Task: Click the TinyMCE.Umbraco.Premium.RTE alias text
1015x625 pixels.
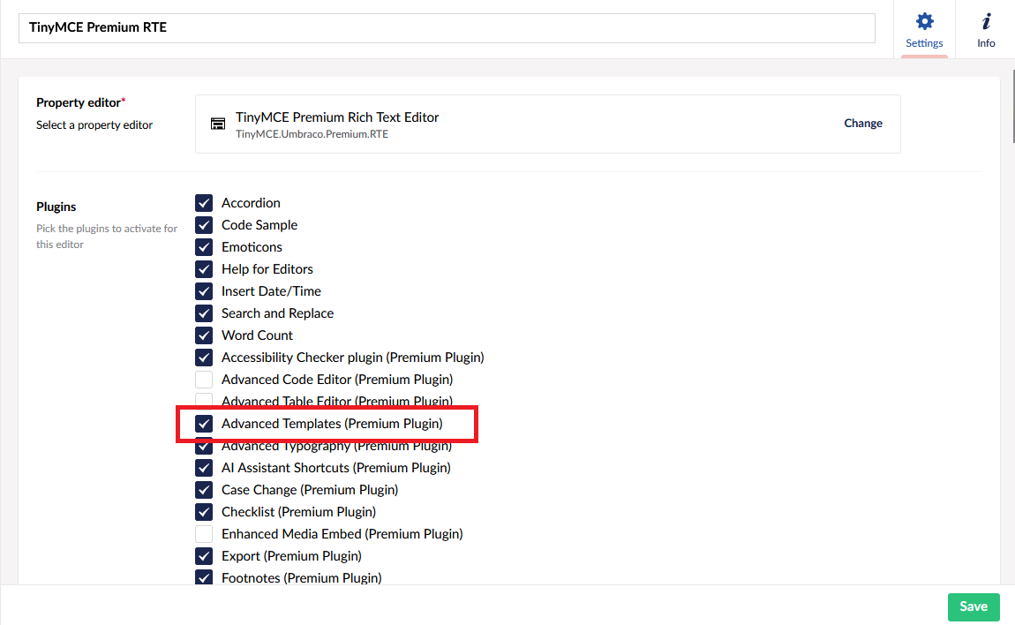Action: [x=312, y=134]
